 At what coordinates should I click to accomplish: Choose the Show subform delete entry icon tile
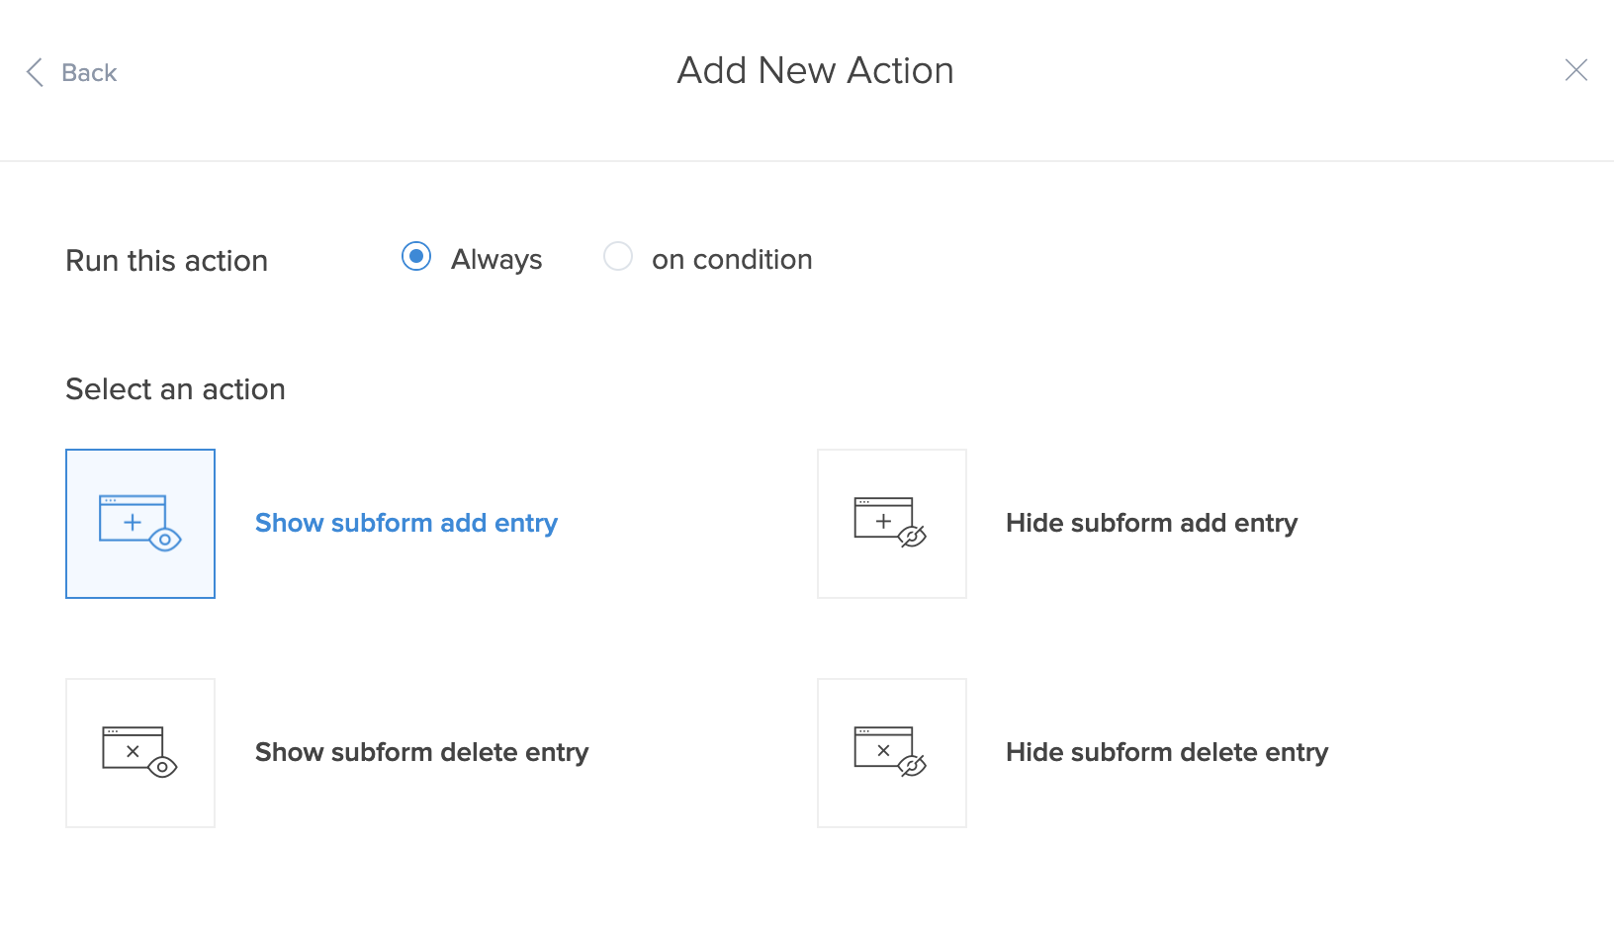click(140, 753)
